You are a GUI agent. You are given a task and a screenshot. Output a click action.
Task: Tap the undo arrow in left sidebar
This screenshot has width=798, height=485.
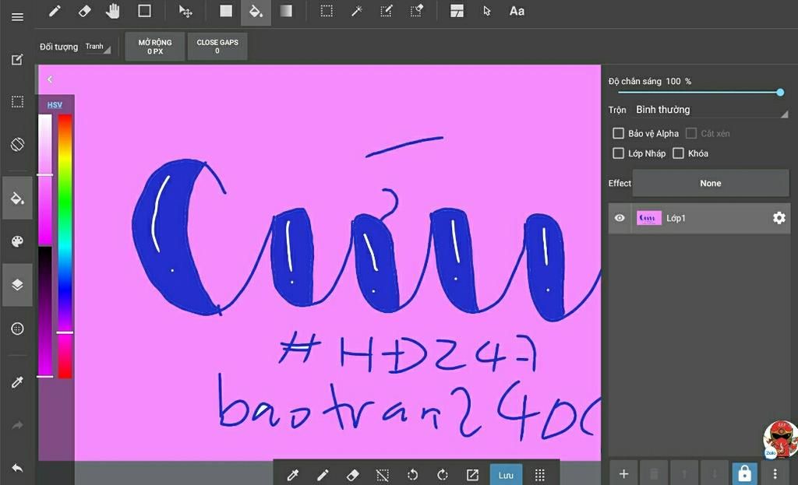coord(17,468)
